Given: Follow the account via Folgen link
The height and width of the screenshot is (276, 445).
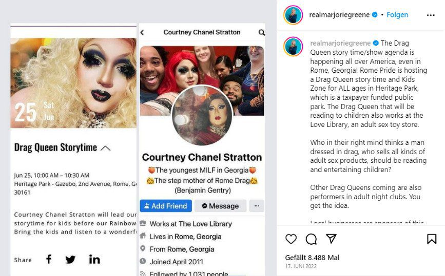Looking at the screenshot, I should (397, 15).
